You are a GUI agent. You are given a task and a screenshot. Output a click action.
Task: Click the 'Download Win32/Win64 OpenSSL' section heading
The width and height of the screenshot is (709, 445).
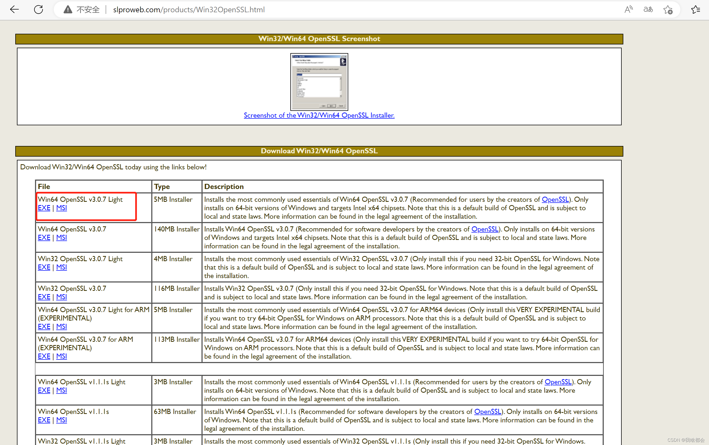[x=319, y=151]
